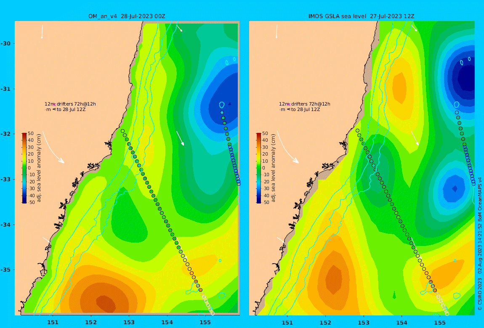Click longitude 155 under the right map
This screenshot has height=328, width=484.
(x=440, y=323)
